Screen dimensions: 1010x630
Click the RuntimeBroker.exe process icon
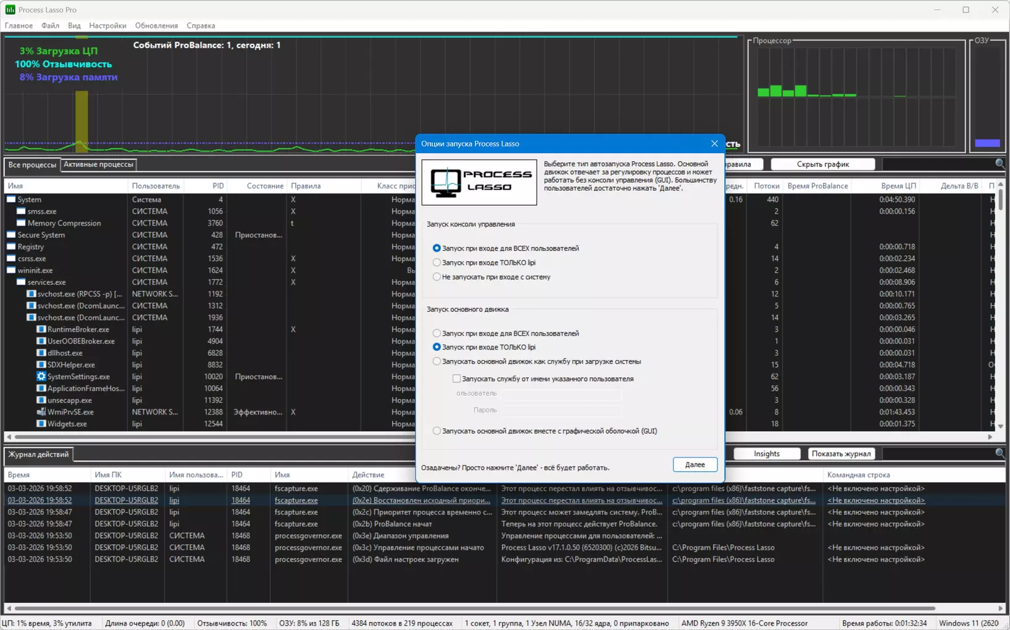(41, 329)
